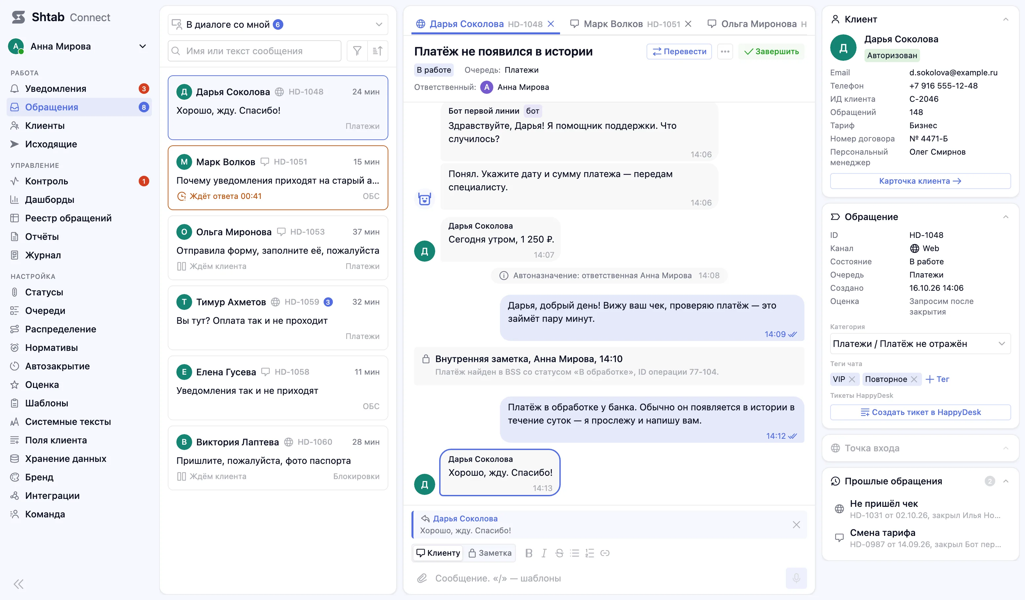Viewport: 1025px width, 600px height.
Task: Open the Тимур Ахметов HD-1059 conversation card
Action: 278,318
